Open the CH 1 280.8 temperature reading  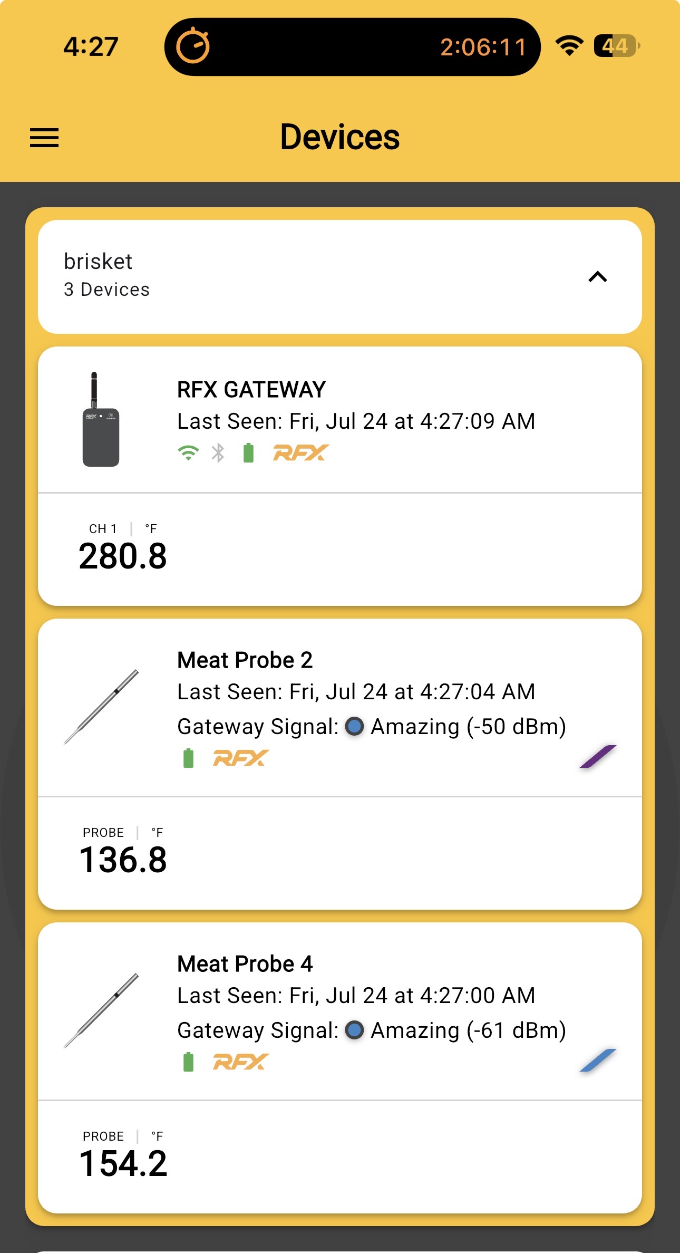[123, 547]
